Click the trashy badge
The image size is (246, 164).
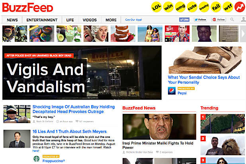click(x=204, y=7)
